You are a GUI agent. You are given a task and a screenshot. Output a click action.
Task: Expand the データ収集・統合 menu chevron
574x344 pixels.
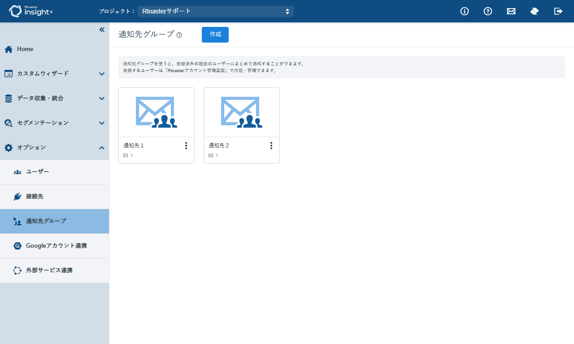coord(102,99)
